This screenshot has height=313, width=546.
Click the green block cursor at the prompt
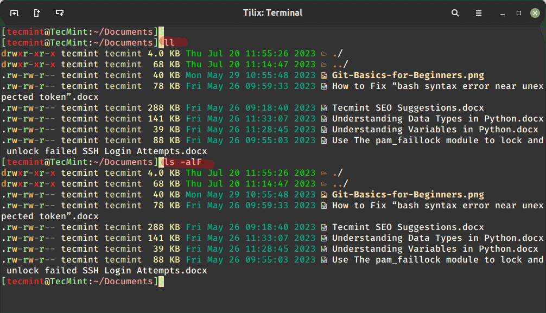coord(162,282)
